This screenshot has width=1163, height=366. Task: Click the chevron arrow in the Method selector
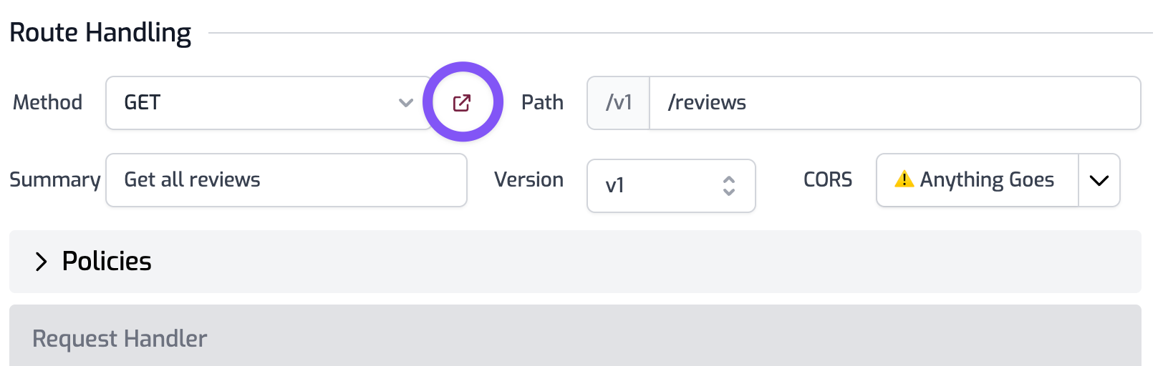pyautogui.click(x=406, y=103)
